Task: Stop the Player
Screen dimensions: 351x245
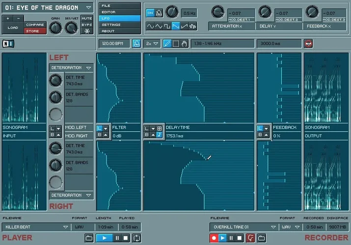Action: point(126,238)
